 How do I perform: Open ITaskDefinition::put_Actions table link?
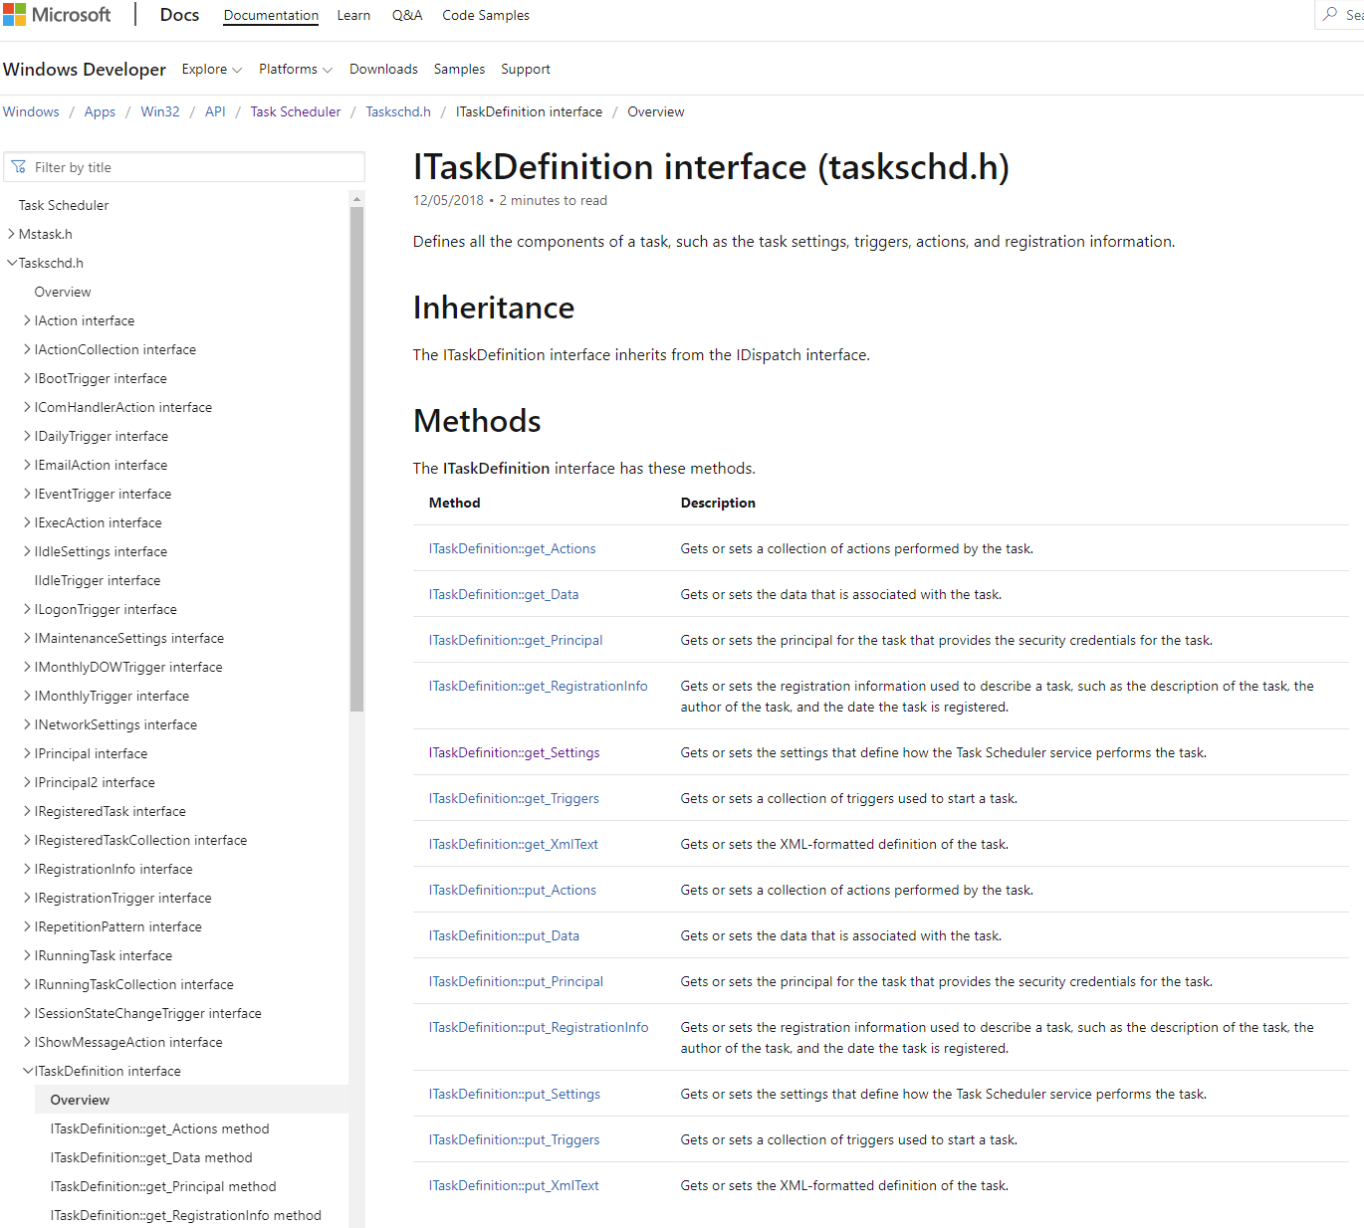[x=513, y=890]
